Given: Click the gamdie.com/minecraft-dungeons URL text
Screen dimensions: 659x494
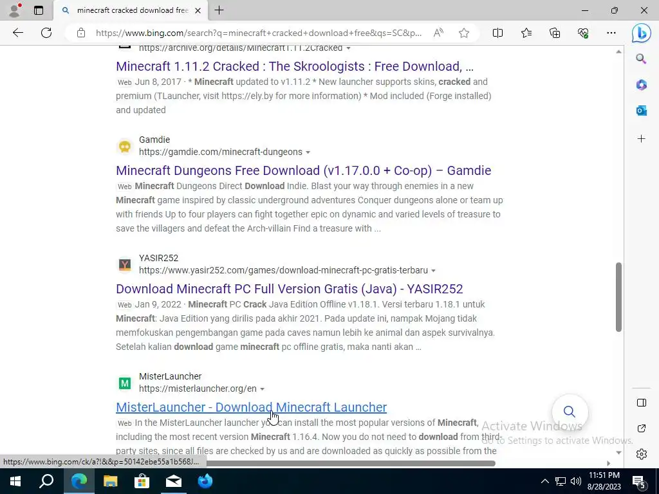Looking at the screenshot, I should 221,152.
